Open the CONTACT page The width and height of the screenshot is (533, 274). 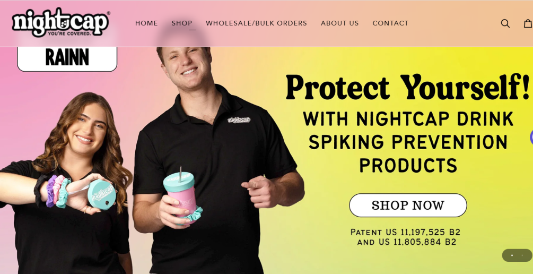[390, 23]
